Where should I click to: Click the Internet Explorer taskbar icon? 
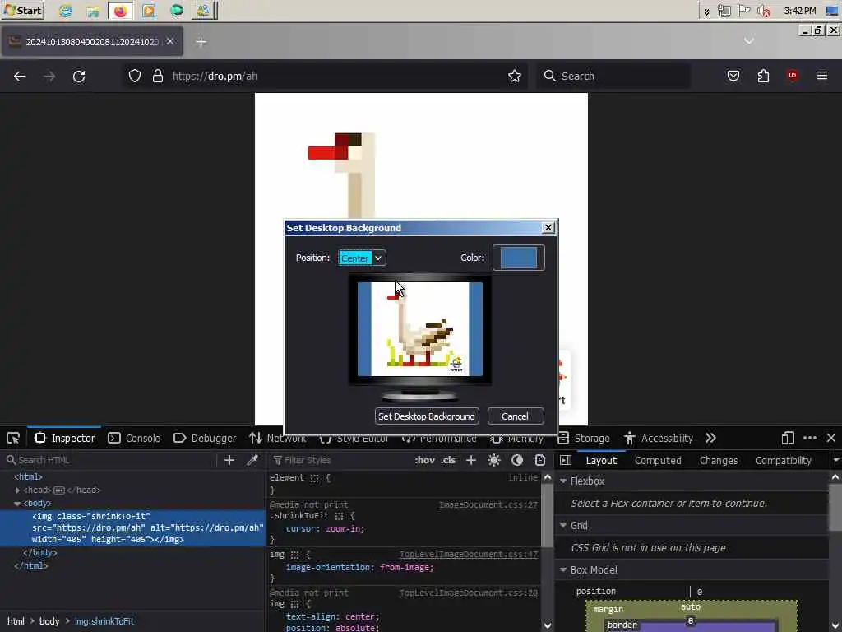pos(65,11)
